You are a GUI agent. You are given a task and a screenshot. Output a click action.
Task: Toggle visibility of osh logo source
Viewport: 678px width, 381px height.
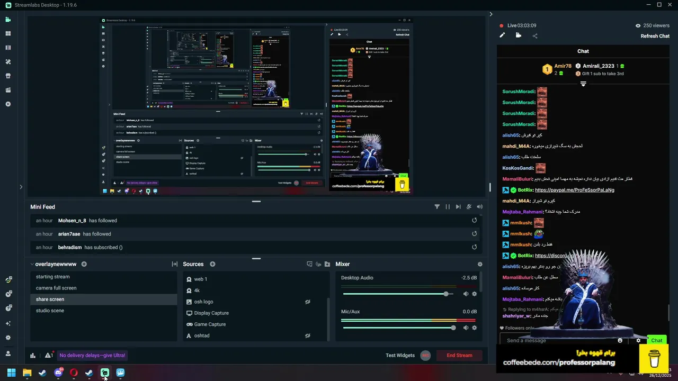click(x=307, y=302)
